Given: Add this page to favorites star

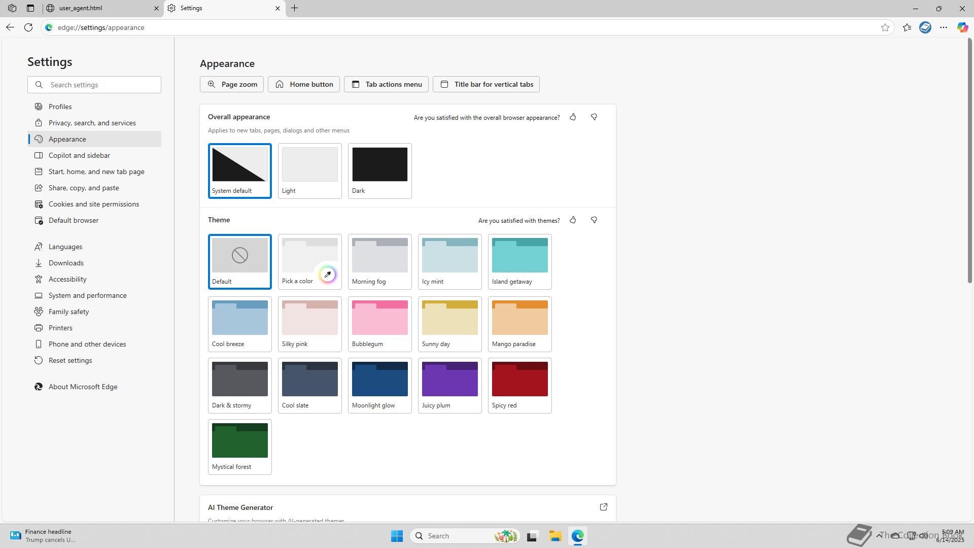Looking at the screenshot, I should pyautogui.click(x=885, y=27).
